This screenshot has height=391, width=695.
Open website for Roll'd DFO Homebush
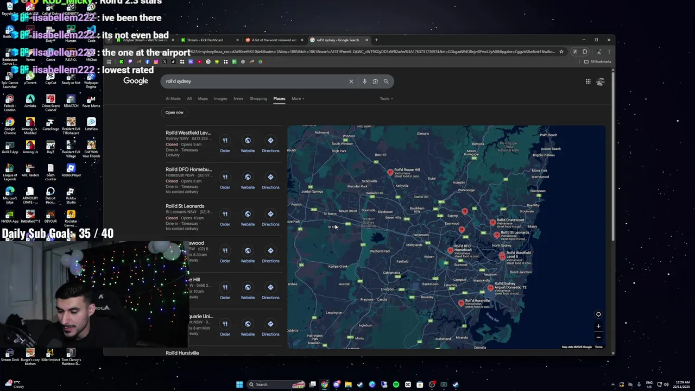pos(248,181)
